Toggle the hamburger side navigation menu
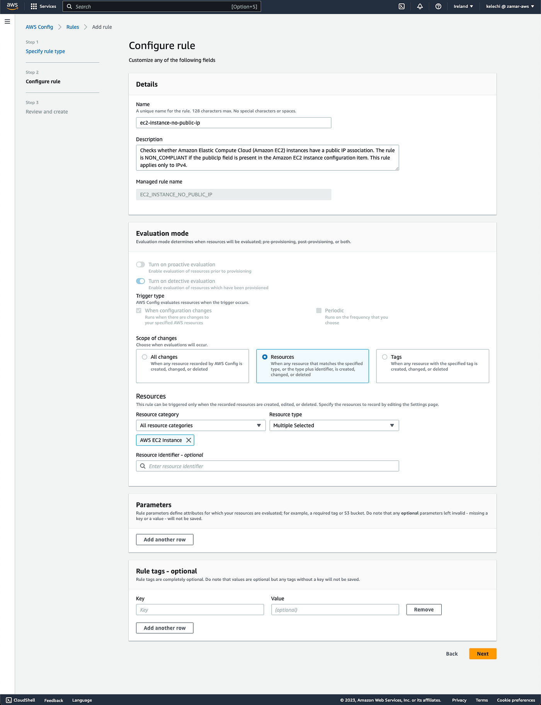The height and width of the screenshot is (705, 541). tap(7, 22)
